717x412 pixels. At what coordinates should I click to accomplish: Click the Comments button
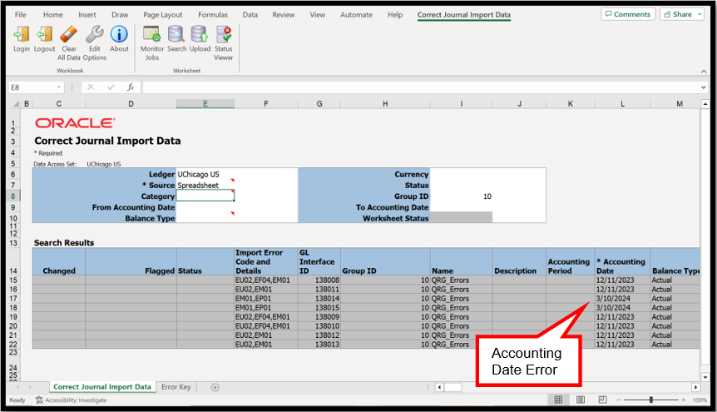[628, 14]
